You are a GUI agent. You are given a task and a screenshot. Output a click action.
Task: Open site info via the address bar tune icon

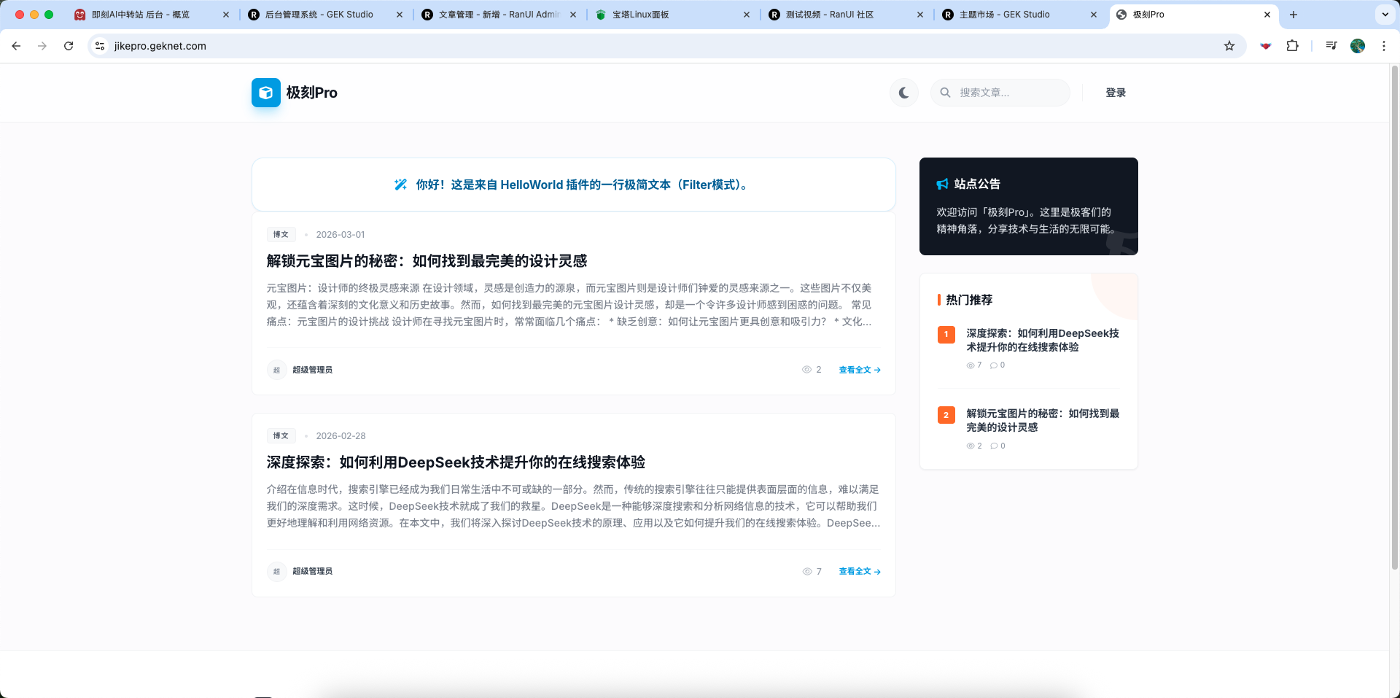tap(99, 45)
